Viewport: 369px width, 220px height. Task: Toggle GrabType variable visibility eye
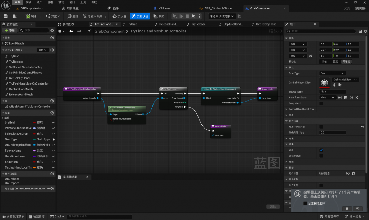point(53,139)
